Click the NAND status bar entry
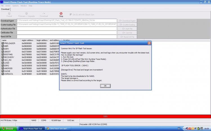Viewport: 211px width, 131px height. (34, 120)
